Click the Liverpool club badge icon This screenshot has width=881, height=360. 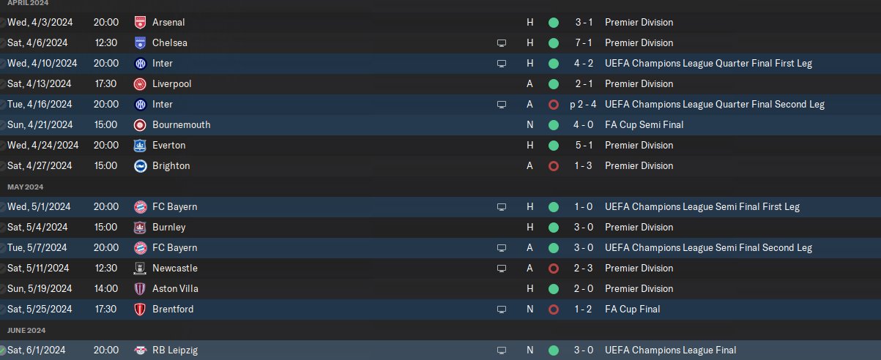[141, 84]
